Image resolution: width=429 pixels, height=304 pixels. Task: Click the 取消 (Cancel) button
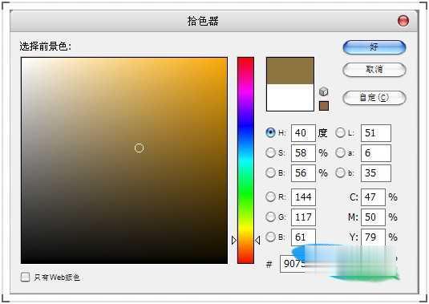[x=374, y=70]
